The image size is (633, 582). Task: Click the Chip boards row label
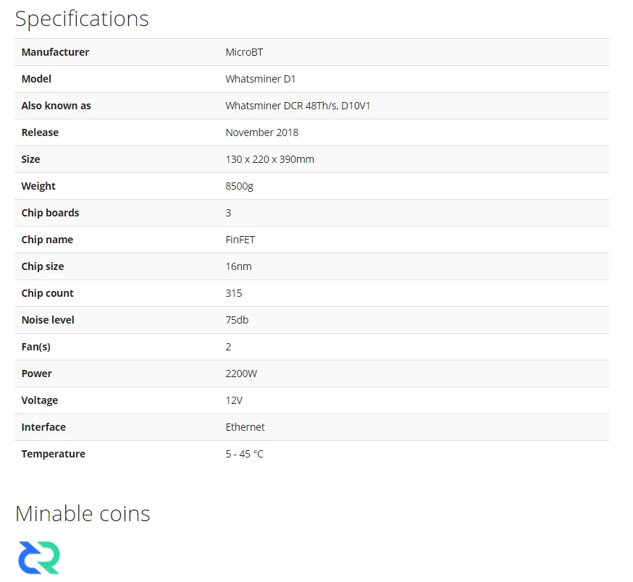pos(50,213)
